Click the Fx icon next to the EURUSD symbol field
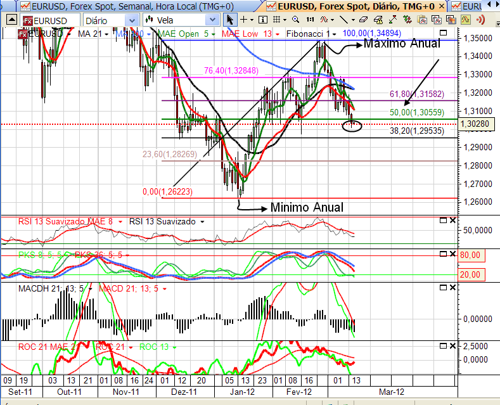 pyautogui.click(x=28, y=21)
